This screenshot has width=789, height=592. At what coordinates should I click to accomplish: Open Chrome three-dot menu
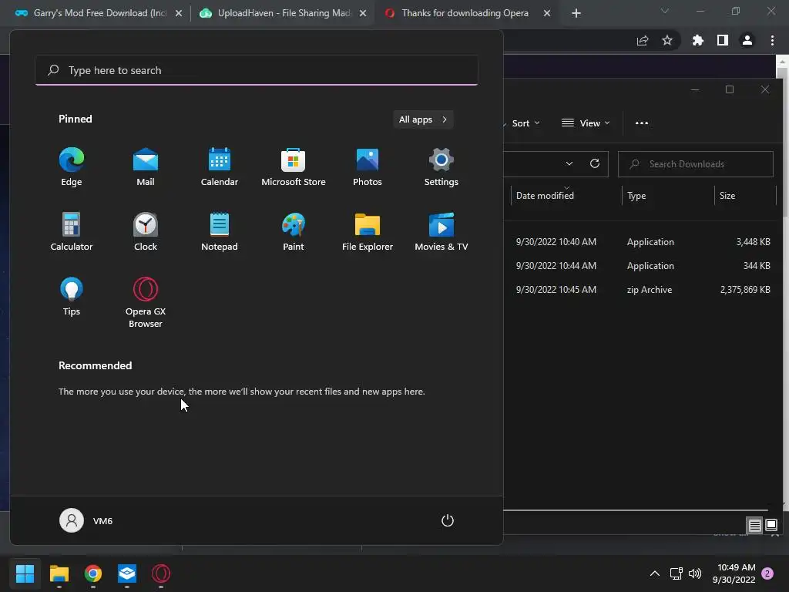pyautogui.click(x=772, y=40)
